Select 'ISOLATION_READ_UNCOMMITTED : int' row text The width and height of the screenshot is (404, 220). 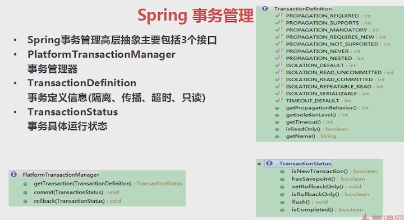(340, 72)
